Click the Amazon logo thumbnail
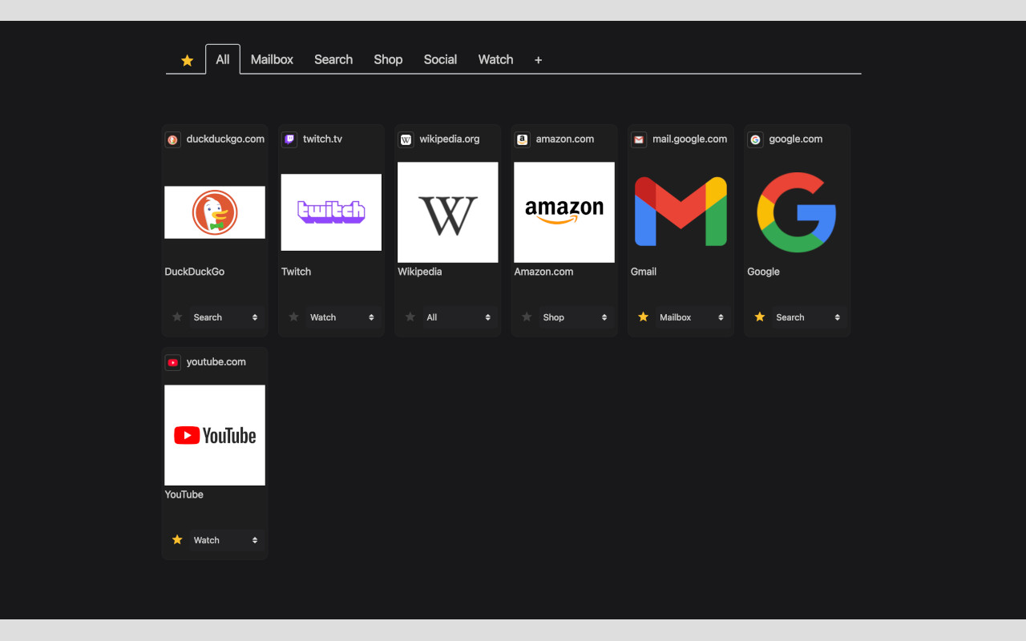This screenshot has height=641, width=1026. point(564,212)
